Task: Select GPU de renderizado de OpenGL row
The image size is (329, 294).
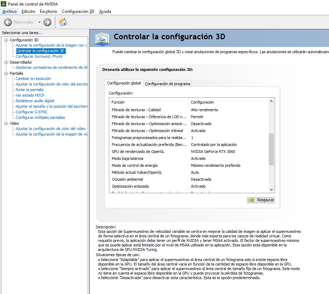Action: pyautogui.click(x=189, y=152)
